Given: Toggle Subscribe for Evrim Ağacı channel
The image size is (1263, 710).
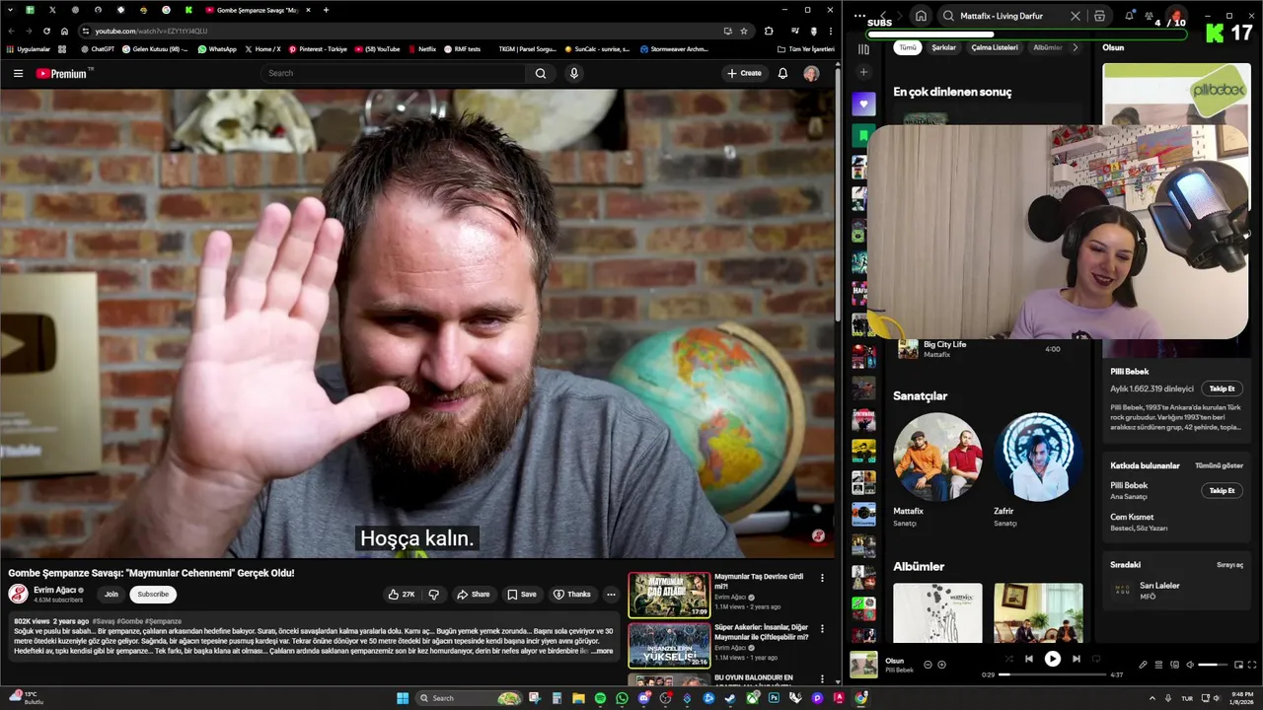Looking at the screenshot, I should (x=153, y=595).
